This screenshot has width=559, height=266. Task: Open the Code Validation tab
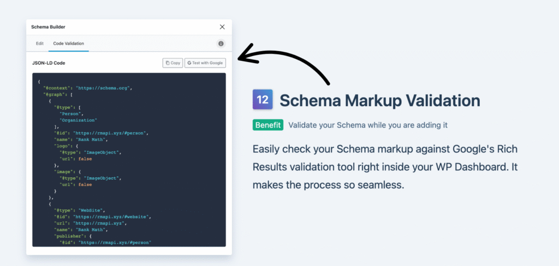(68, 44)
